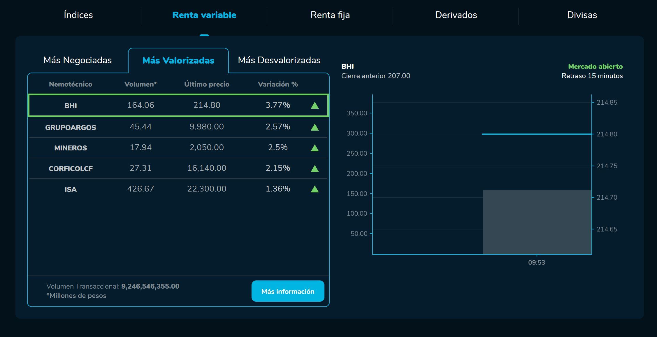Click the green up arrow beside CORFICOLCF
The height and width of the screenshot is (337, 657).
coord(315,168)
